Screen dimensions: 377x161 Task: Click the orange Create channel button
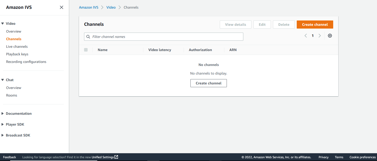[315, 25]
